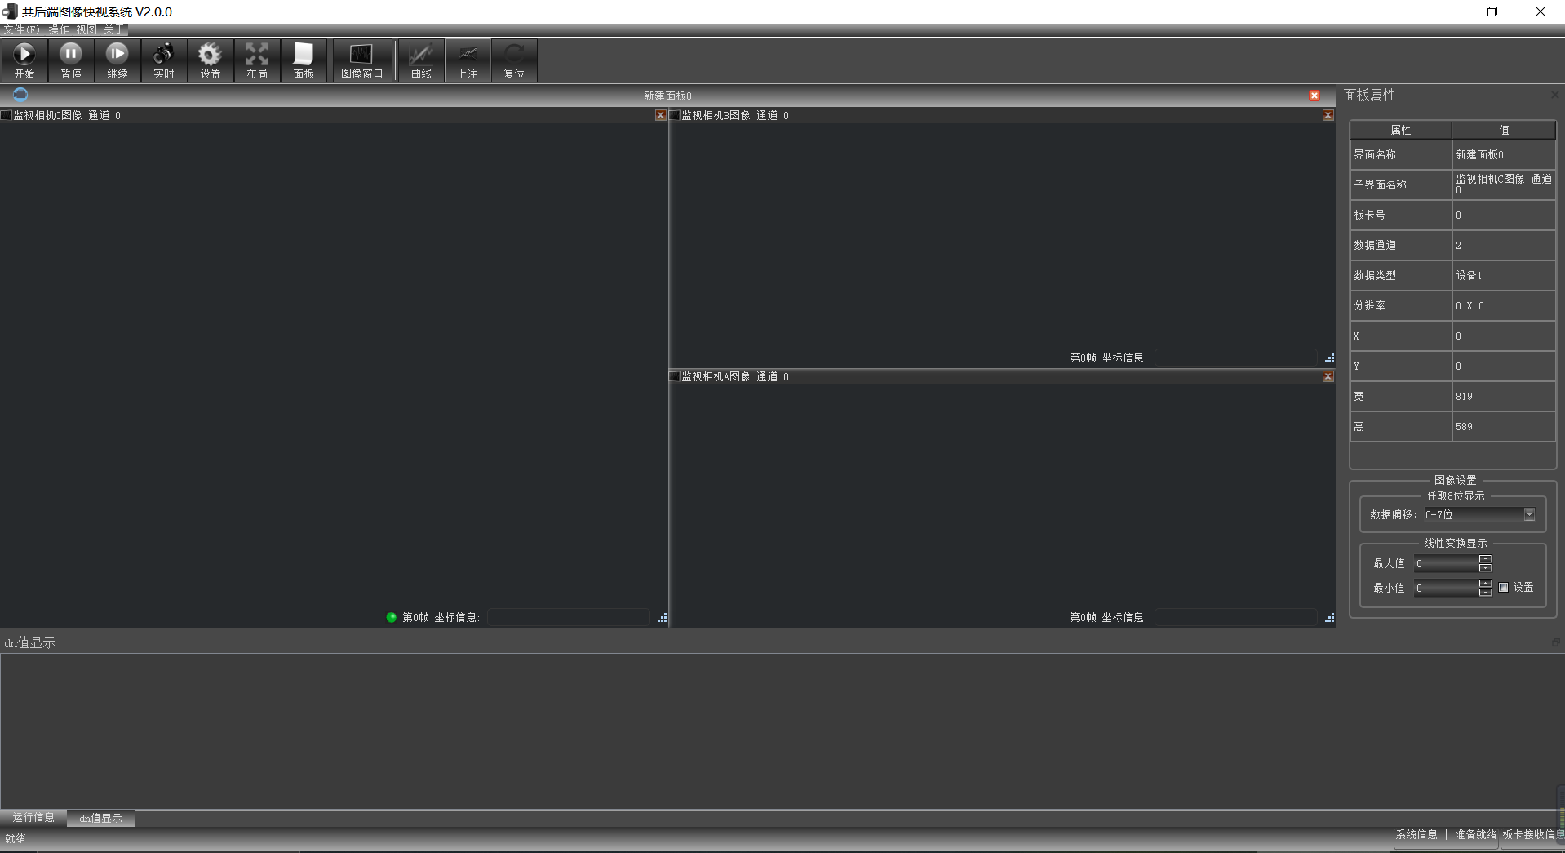
Task: Click the resize grip of 监视相机C图像 window
Action: tap(663, 618)
